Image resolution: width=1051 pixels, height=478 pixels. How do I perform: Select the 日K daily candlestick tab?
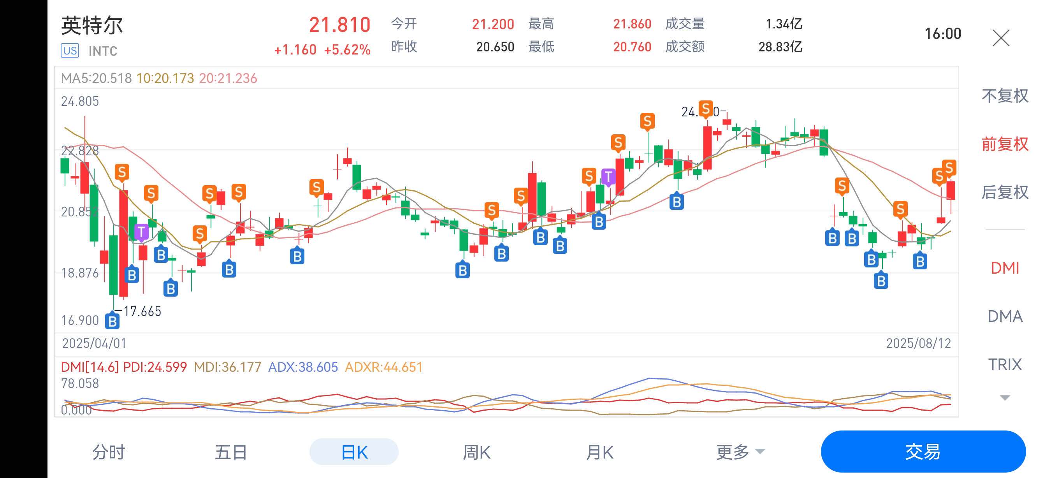[354, 452]
